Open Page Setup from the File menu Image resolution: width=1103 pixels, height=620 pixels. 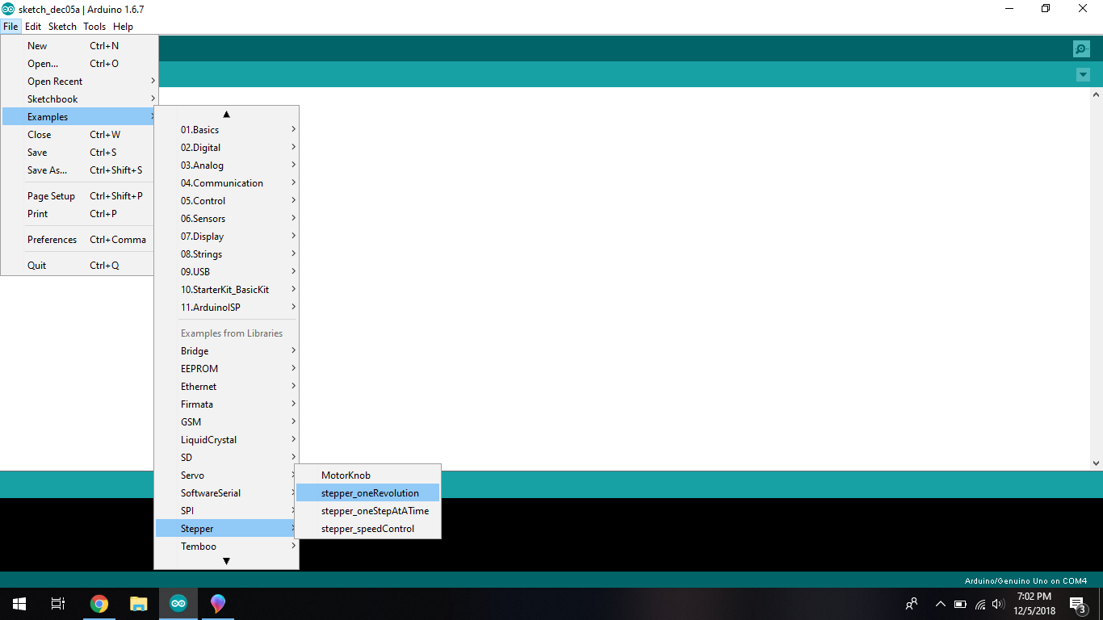[79, 196]
